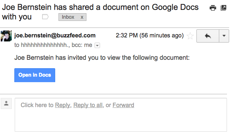
Task: Toggle the importance marker label icon
Action: click(45, 17)
